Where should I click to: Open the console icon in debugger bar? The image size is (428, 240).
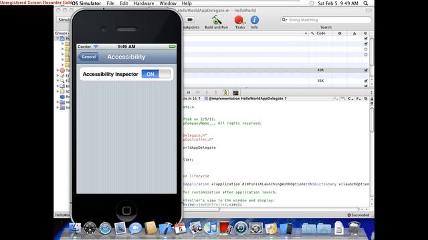pos(235,93)
